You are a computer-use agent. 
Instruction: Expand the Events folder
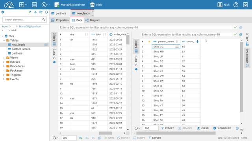pyautogui.click(x=4, y=79)
